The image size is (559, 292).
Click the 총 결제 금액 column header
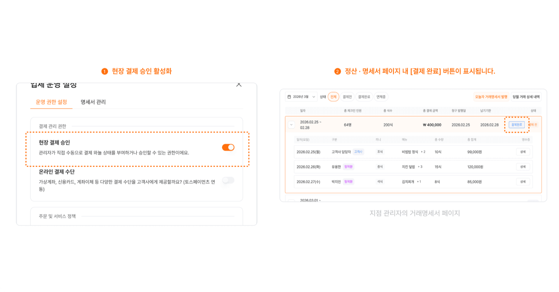(430, 111)
